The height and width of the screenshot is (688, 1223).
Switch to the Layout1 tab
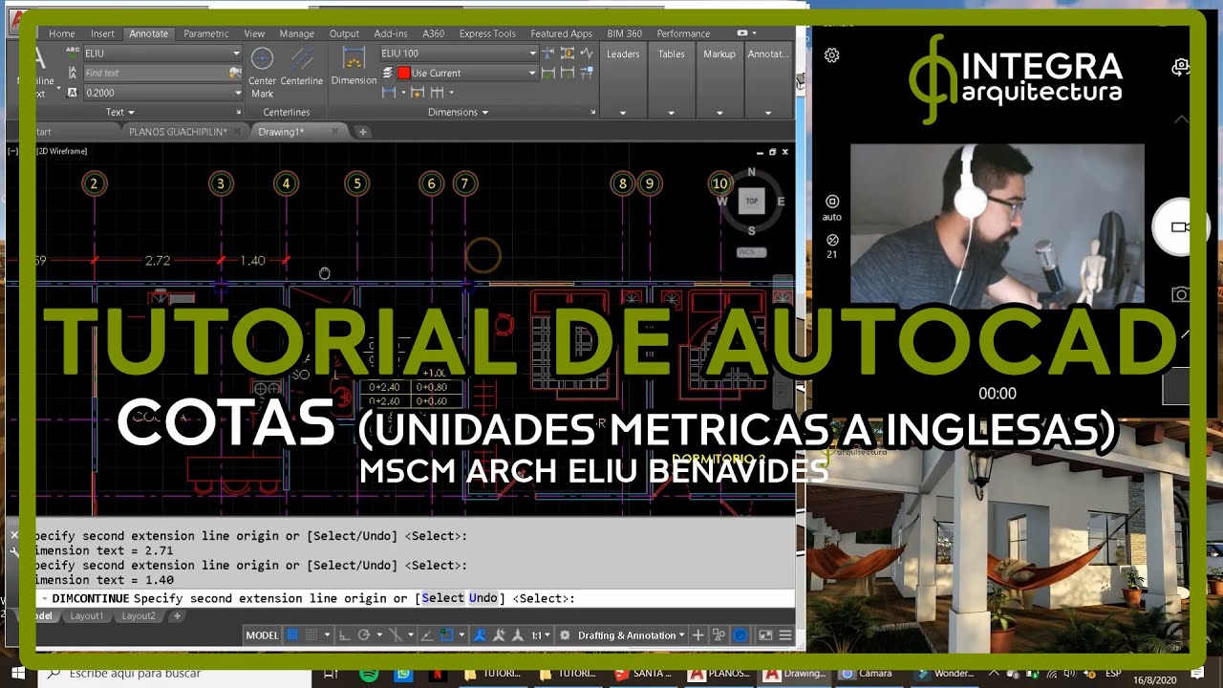pos(87,616)
